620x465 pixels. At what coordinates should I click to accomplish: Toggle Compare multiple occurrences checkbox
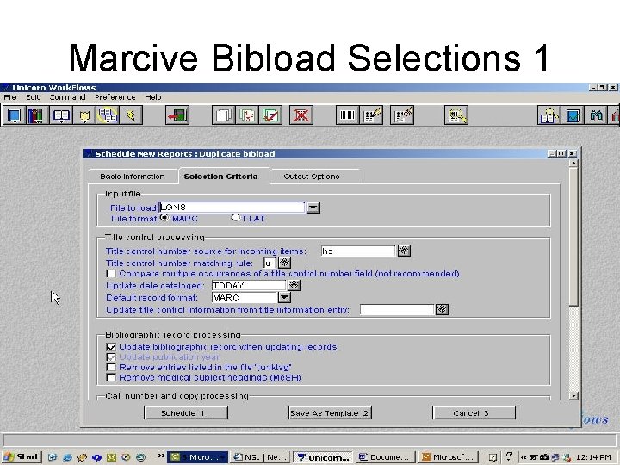[x=111, y=274]
